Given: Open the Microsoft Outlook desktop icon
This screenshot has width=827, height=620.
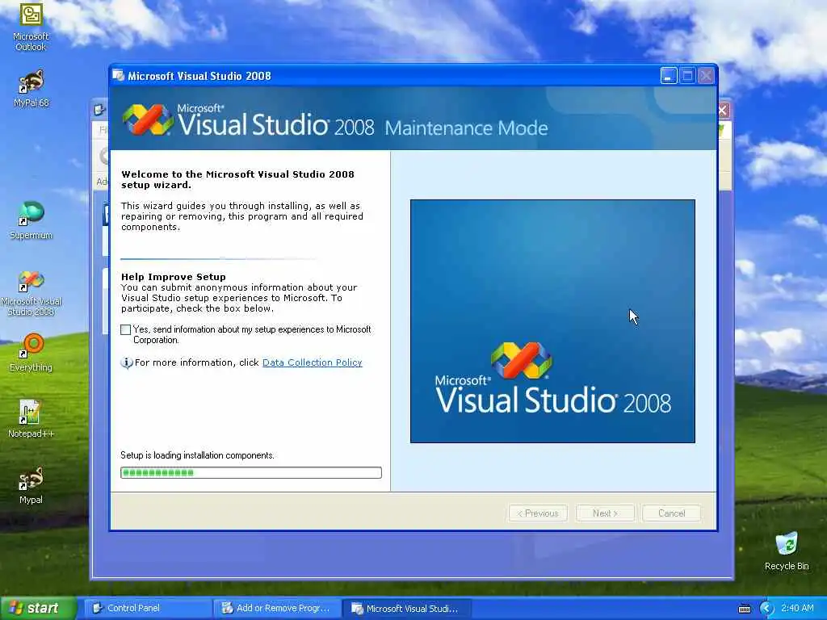Looking at the screenshot, I should coord(31,27).
